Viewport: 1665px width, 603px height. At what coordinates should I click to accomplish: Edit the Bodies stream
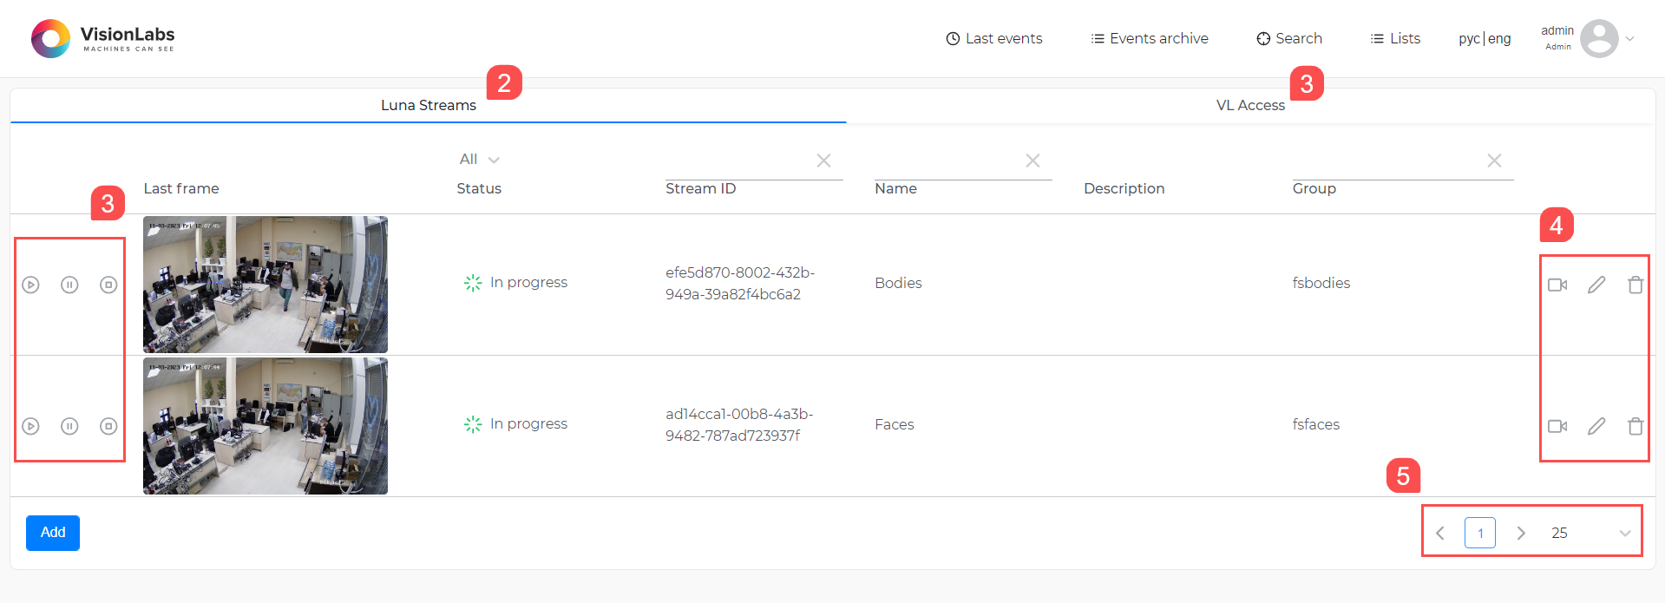[x=1596, y=285]
